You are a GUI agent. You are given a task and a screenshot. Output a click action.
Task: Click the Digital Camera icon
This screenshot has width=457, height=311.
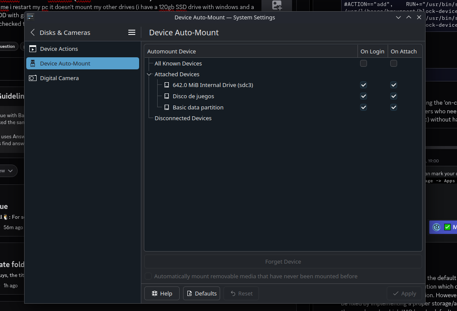[33, 78]
